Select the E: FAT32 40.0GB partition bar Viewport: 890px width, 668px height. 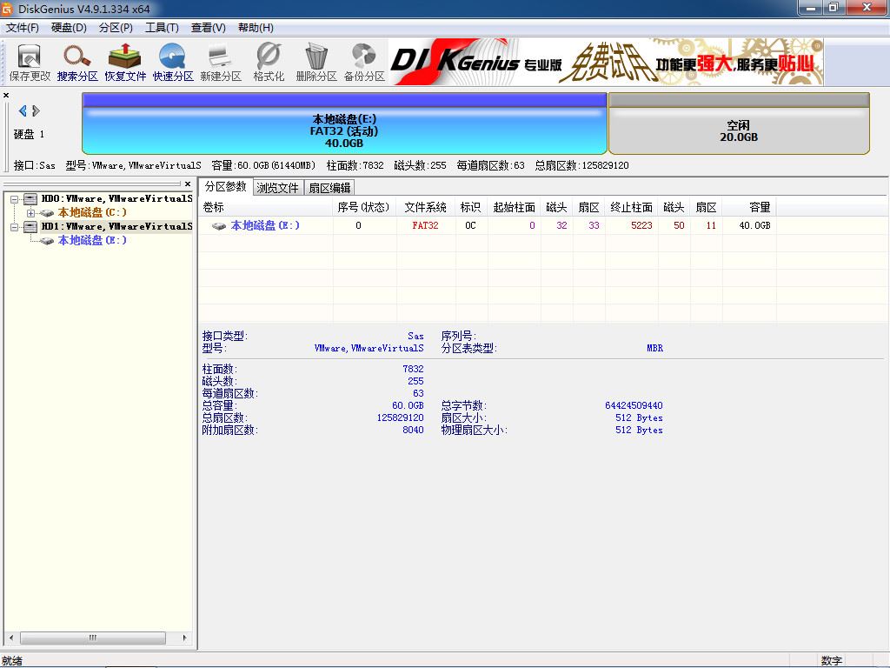coord(344,124)
